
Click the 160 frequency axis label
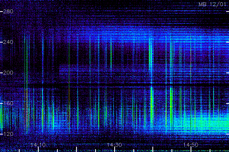coord(8,103)
